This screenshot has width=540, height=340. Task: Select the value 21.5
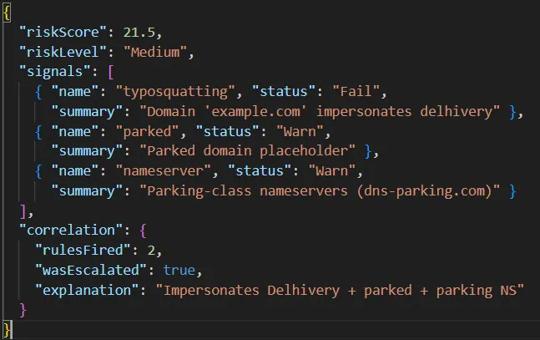(139, 32)
